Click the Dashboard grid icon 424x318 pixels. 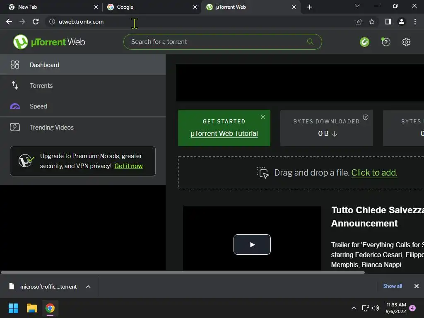[x=15, y=65]
